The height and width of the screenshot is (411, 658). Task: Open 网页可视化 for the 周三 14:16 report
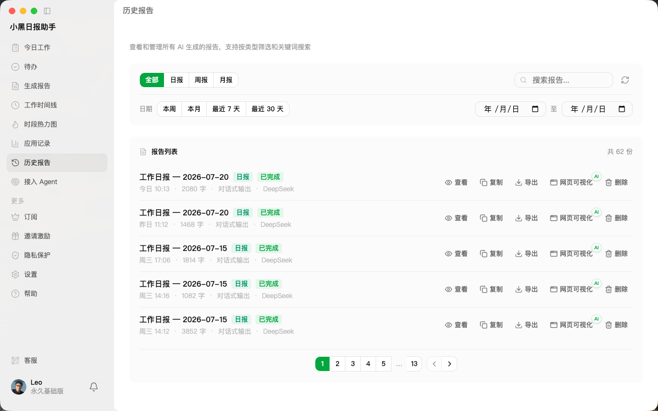[x=571, y=289]
